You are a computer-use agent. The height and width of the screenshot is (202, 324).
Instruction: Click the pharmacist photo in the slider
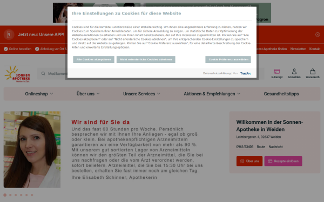tap(32, 150)
